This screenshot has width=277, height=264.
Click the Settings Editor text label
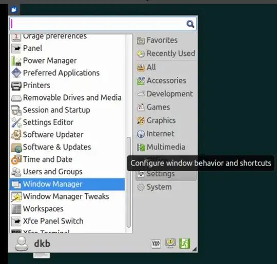[48, 123]
